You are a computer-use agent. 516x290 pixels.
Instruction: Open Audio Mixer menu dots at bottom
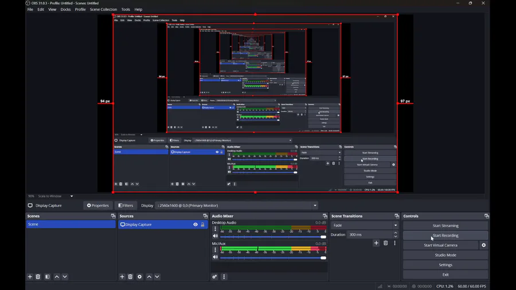pos(224,277)
